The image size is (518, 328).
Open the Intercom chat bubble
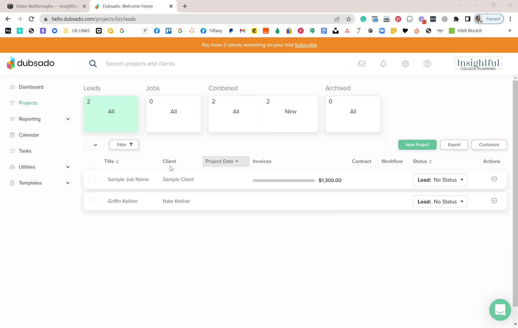click(500, 310)
